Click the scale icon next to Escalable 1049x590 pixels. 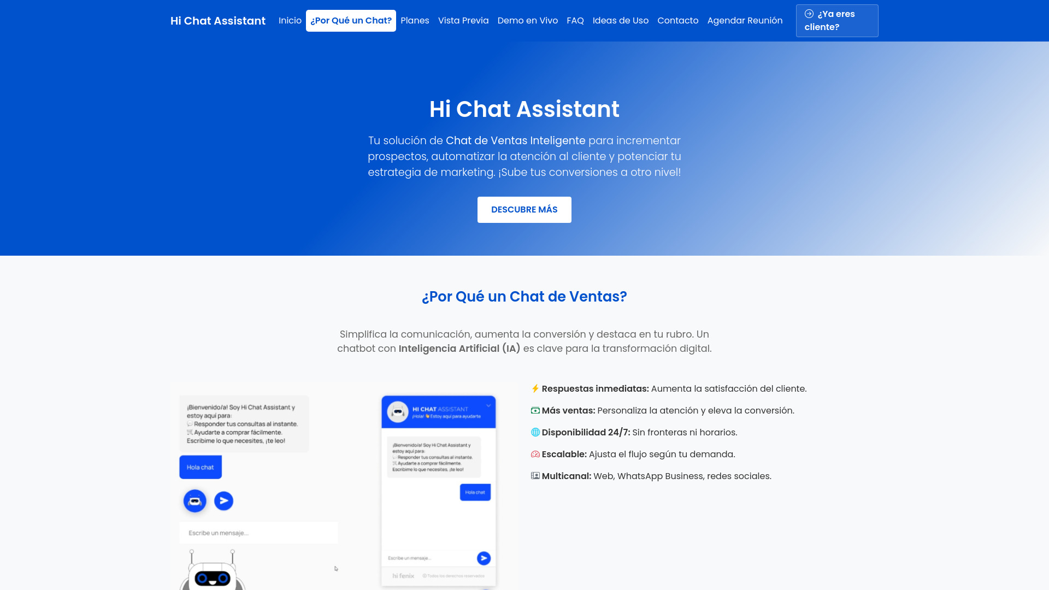(534, 454)
